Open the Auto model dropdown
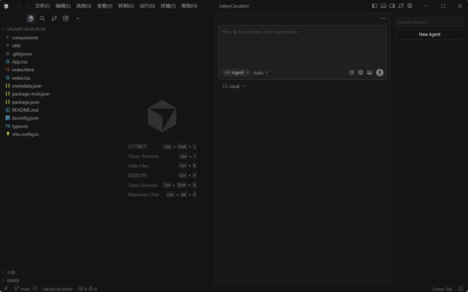468x292 pixels. click(261, 73)
